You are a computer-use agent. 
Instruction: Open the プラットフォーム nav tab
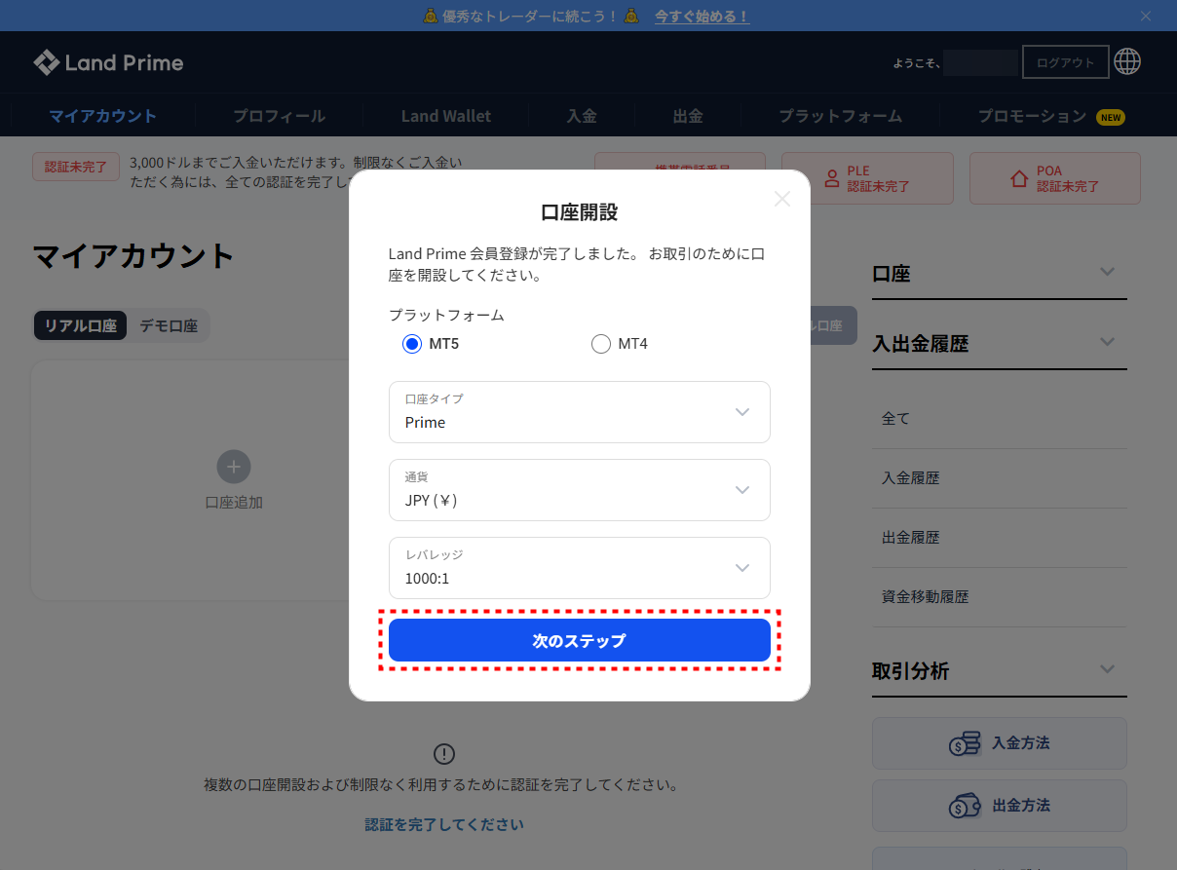[840, 116]
